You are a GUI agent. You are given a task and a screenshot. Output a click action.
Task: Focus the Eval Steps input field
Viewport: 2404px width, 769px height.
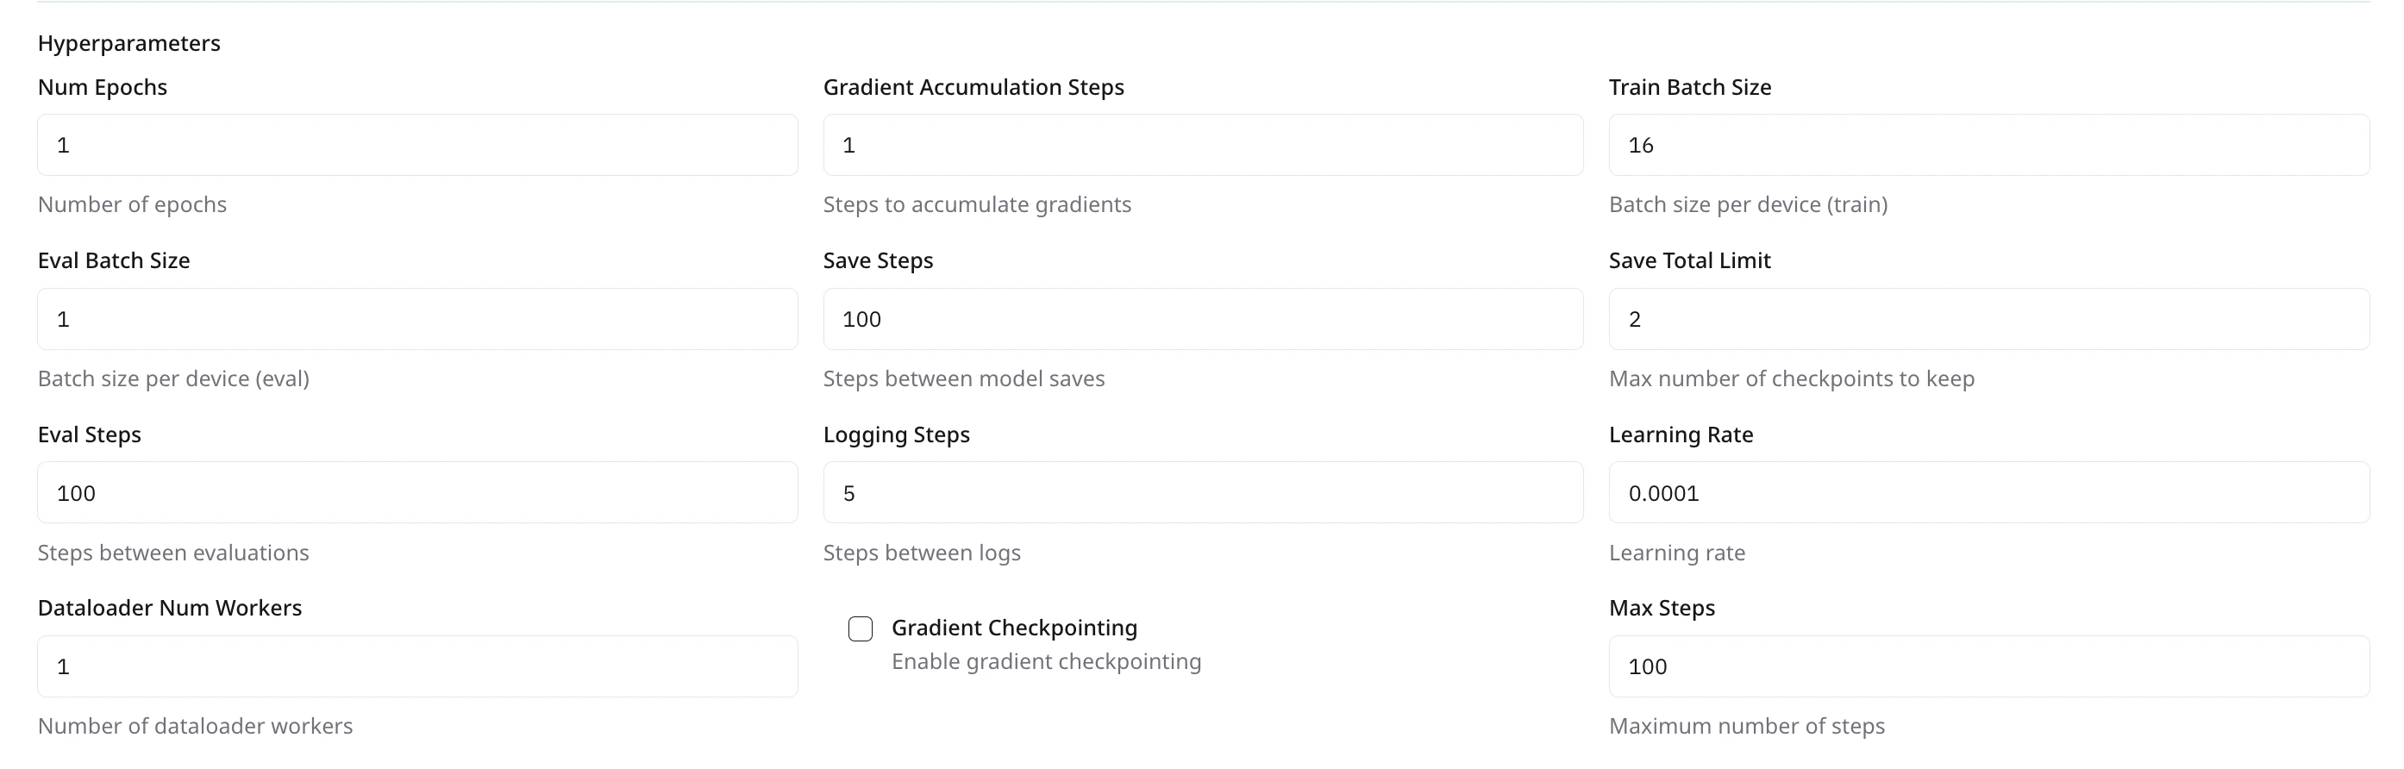[x=417, y=493]
